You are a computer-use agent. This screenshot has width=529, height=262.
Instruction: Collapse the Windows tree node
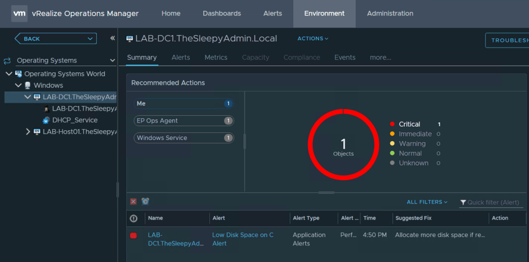18,85
